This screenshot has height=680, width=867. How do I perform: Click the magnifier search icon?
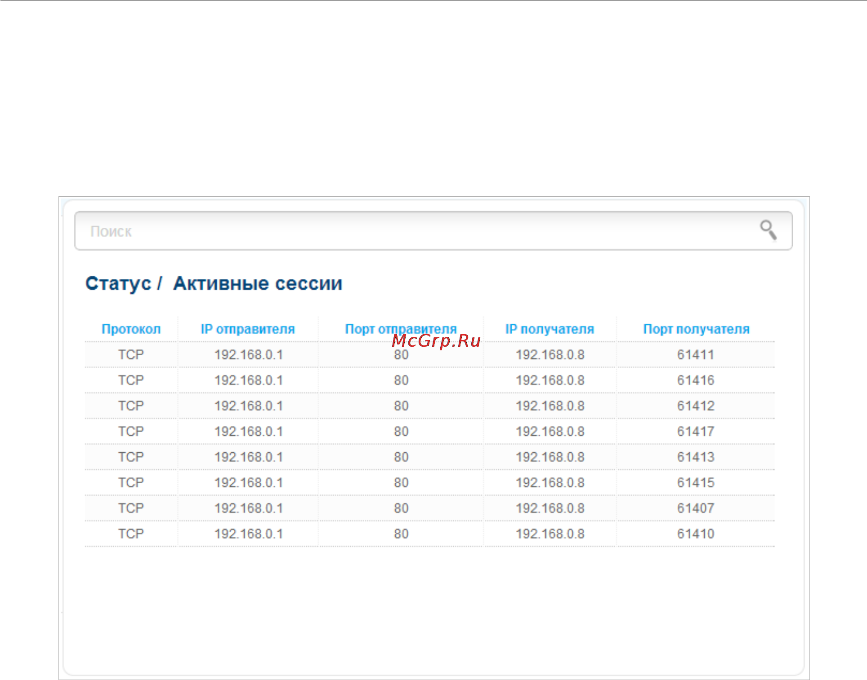pyautogui.click(x=768, y=230)
